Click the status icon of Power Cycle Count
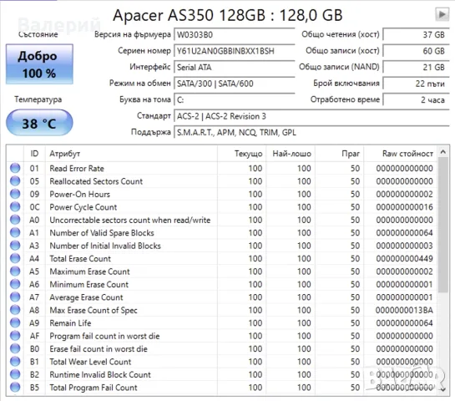Viewport: 455px width, 401px height. click(15, 206)
